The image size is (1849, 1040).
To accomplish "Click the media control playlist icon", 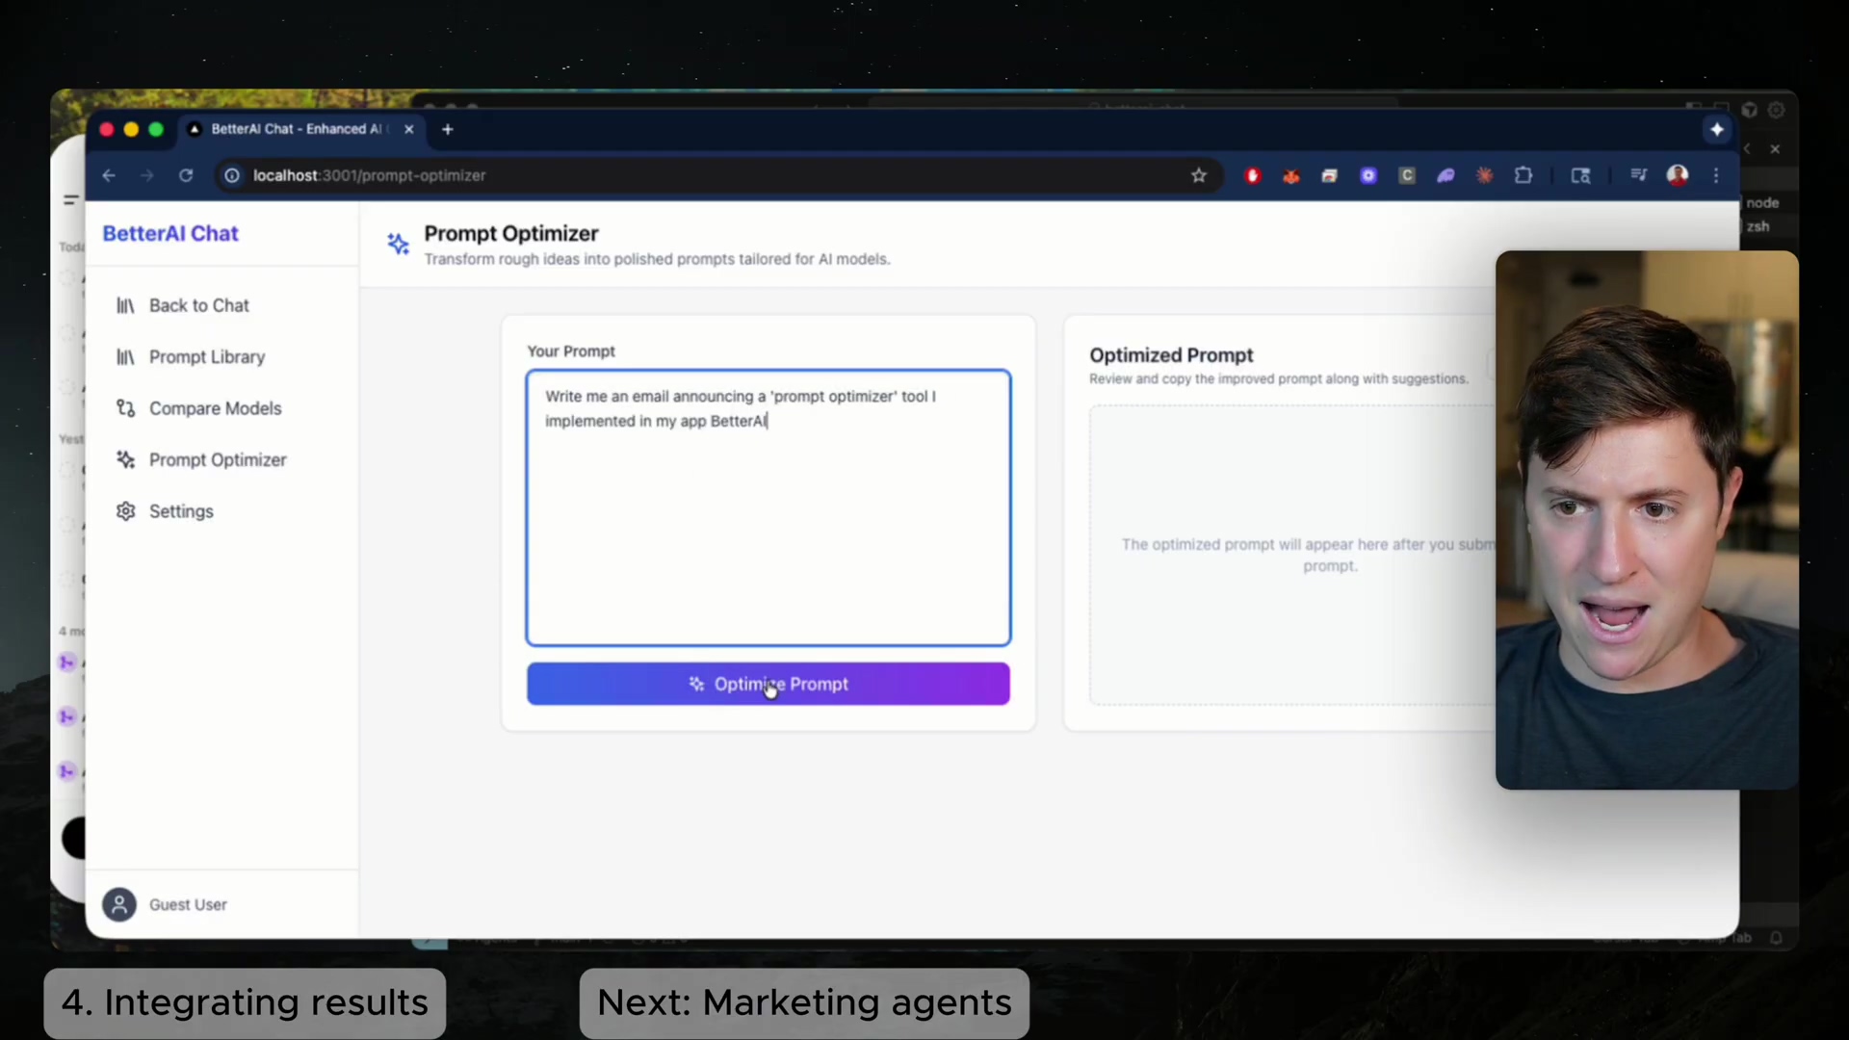I will pyautogui.click(x=1638, y=175).
